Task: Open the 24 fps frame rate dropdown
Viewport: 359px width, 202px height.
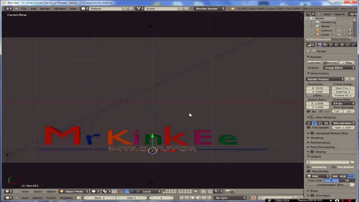Action: 344,104
